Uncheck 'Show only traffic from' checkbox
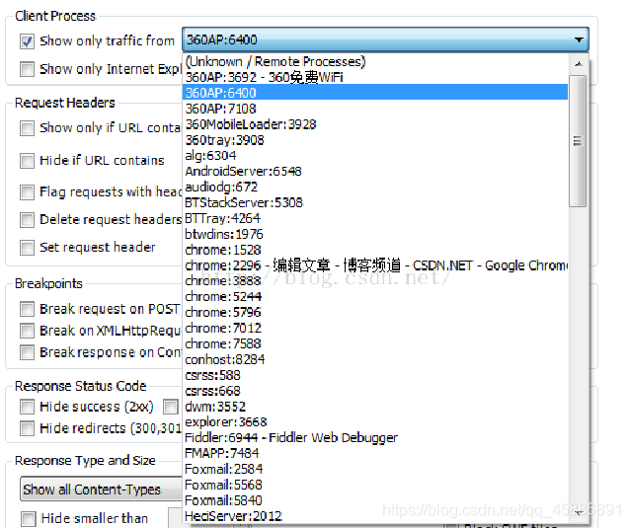630x528 pixels. click(x=27, y=41)
